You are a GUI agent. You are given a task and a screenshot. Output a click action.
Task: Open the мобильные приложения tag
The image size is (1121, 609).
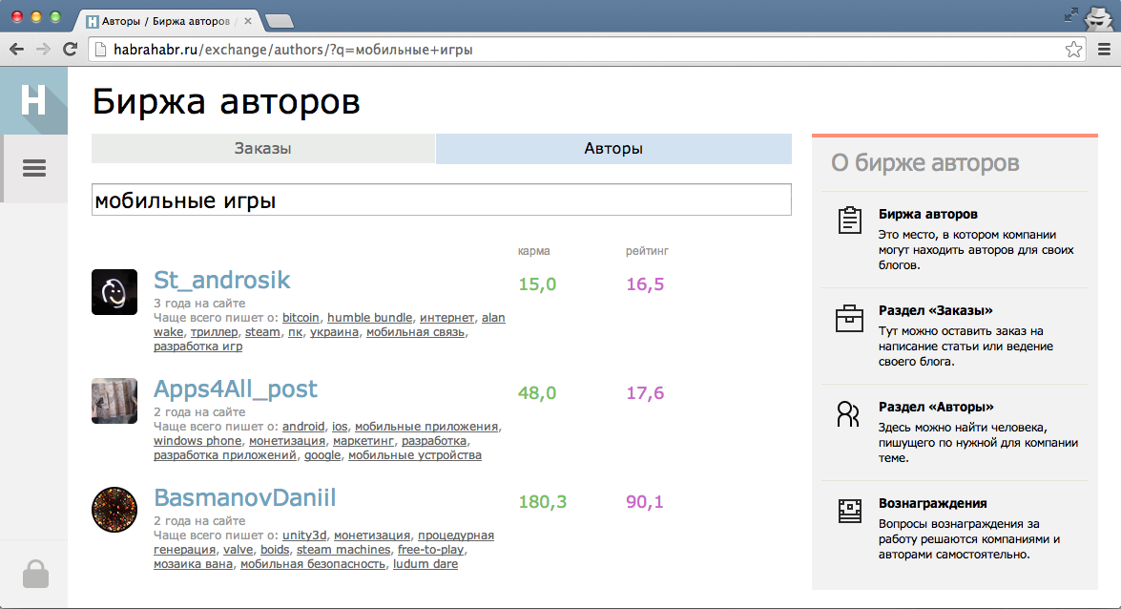pyautogui.click(x=426, y=427)
